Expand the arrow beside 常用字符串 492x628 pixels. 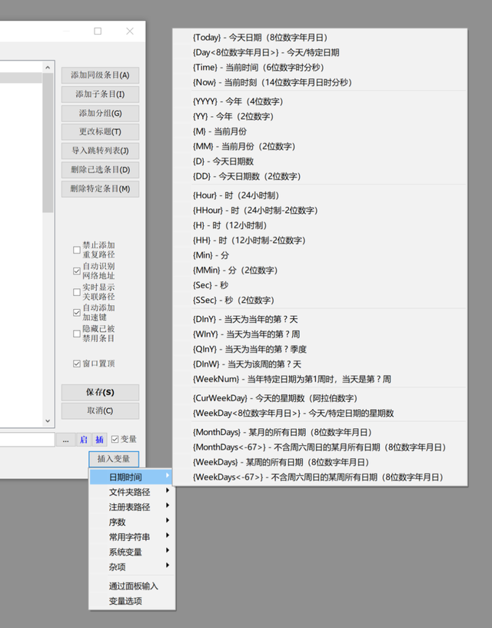coord(168,536)
